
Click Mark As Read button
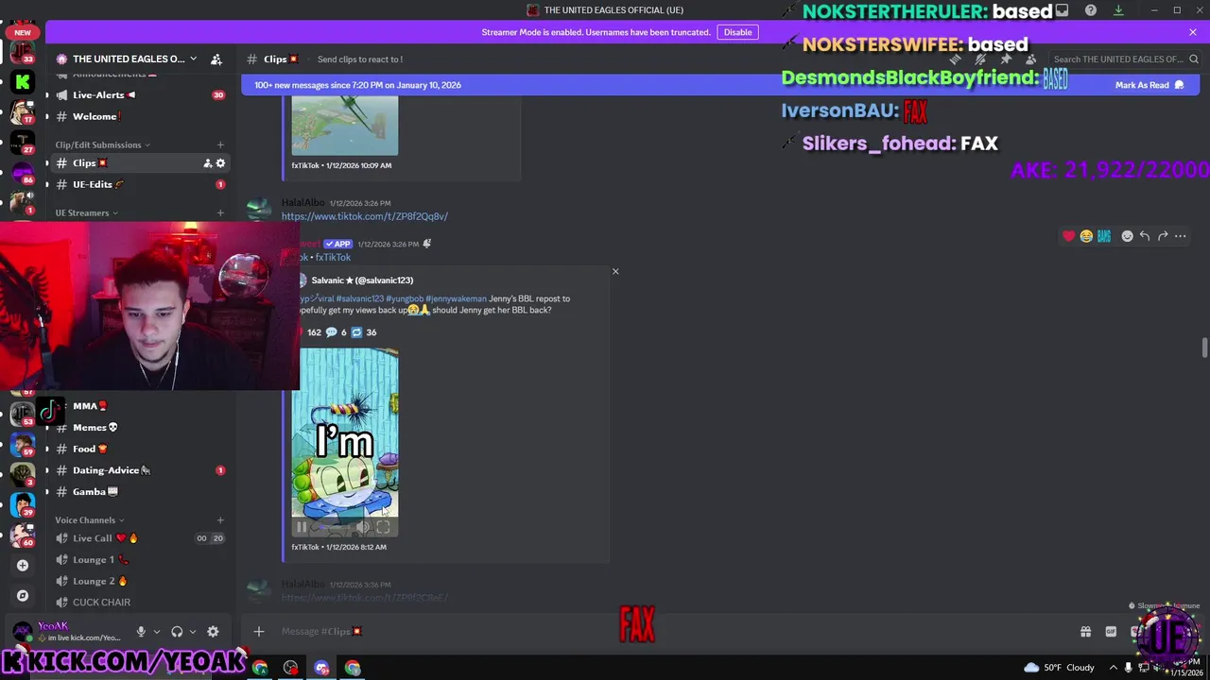[1149, 85]
